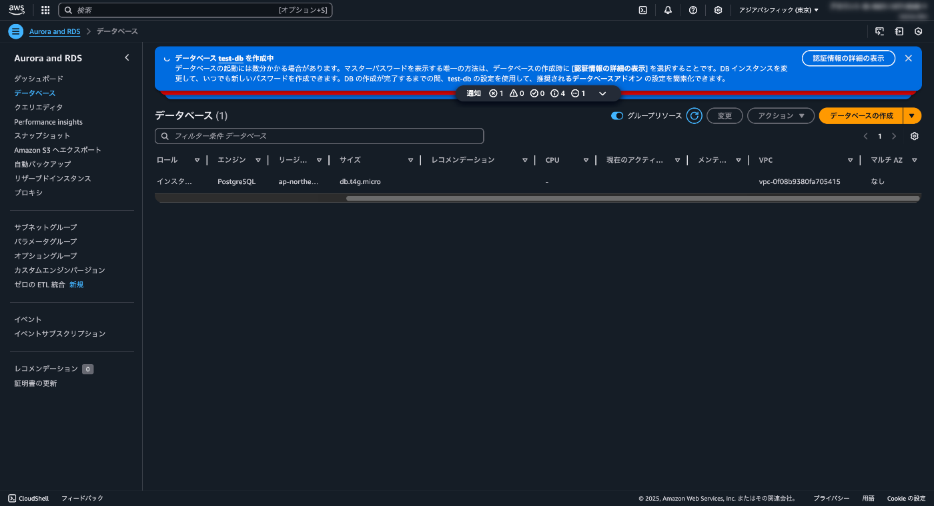Focus the top AWS 検索 box

point(195,10)
